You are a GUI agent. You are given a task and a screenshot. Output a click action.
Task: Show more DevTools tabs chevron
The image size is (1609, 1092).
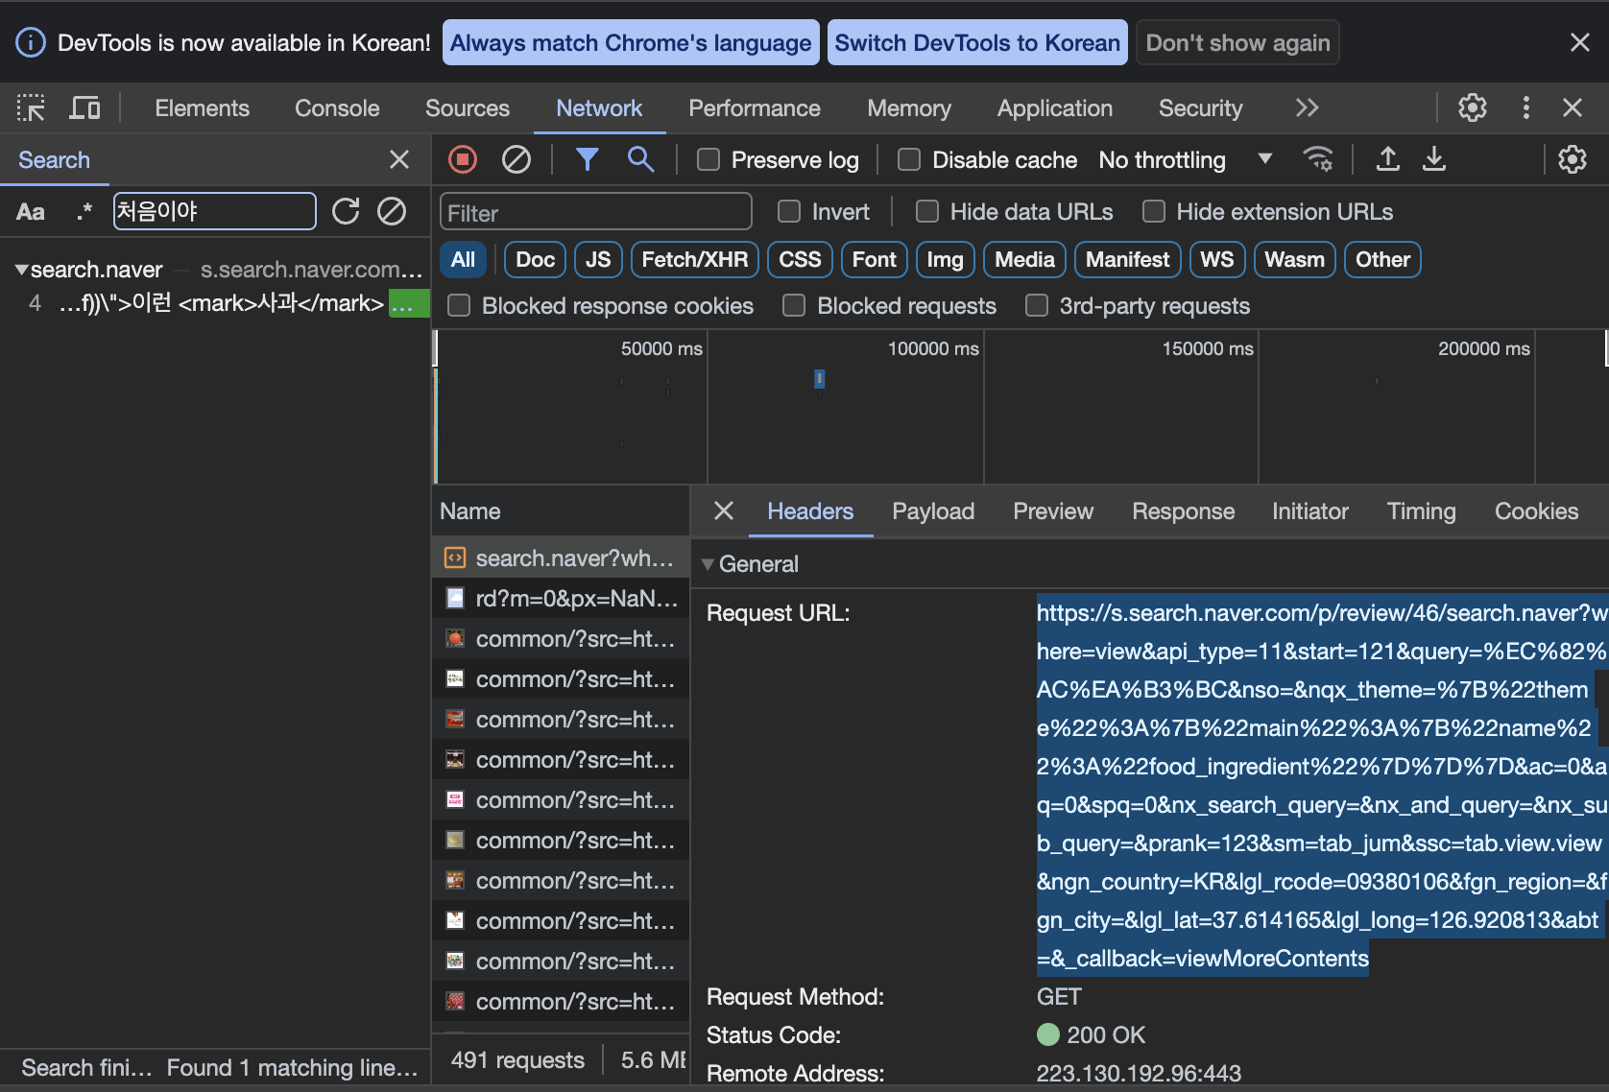1307,107
